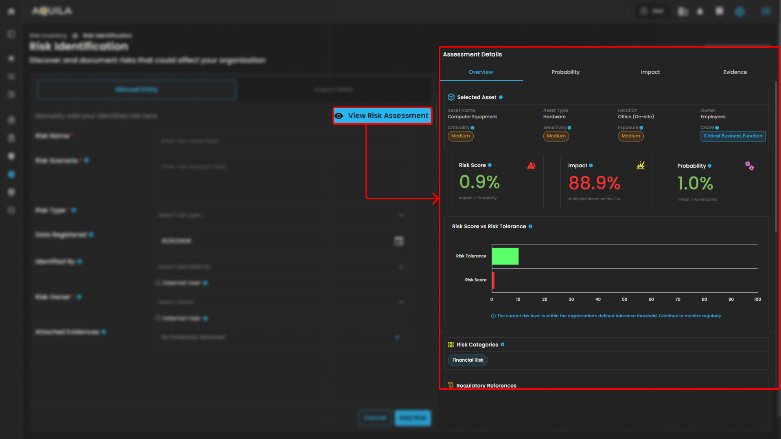
Task: Check External User box under Risk Owner
Action: point(158,318)
